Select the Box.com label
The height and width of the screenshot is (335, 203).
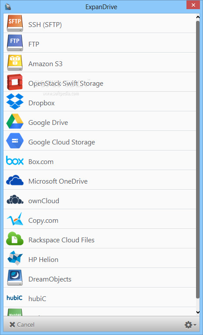41,162
